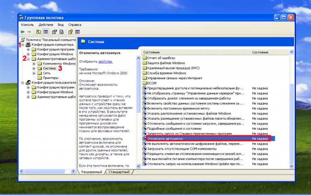Select Не выключайте питание компьютера policy
311x195 pixels.
pos(195,159)
